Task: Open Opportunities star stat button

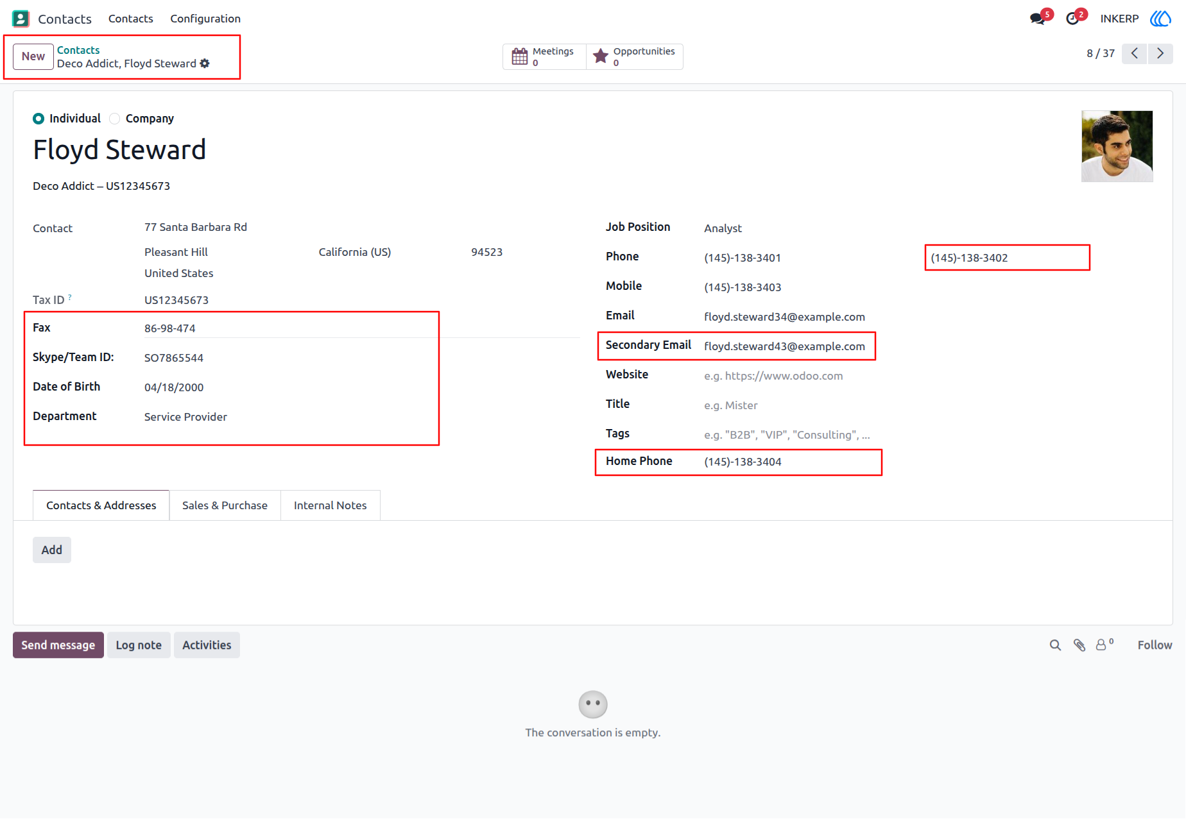Action: [635, 56]
